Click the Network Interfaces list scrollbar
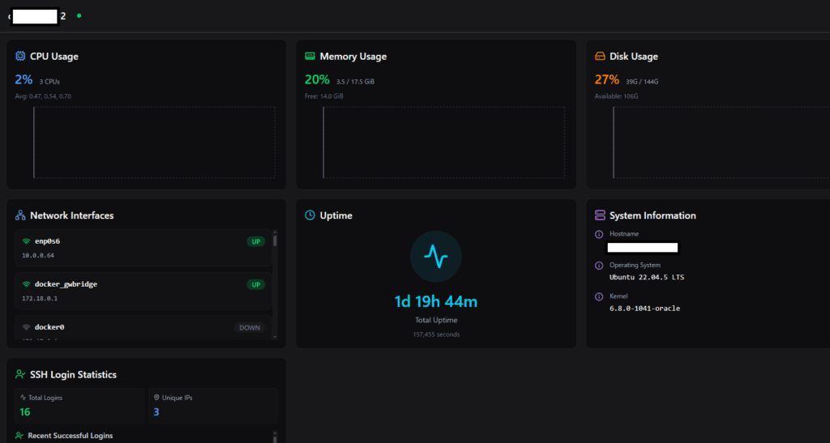Screen dimensions: 830x443 [275, 283]
